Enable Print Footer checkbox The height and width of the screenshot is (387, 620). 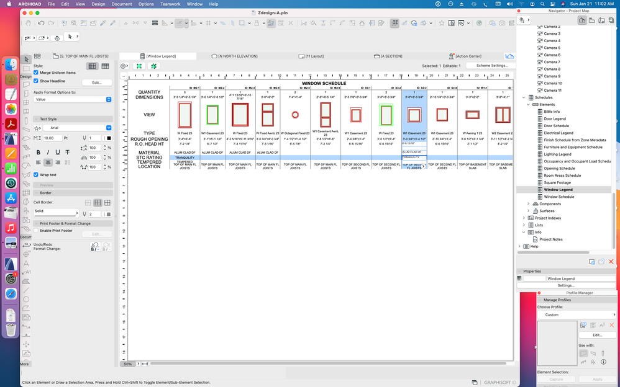36,231
